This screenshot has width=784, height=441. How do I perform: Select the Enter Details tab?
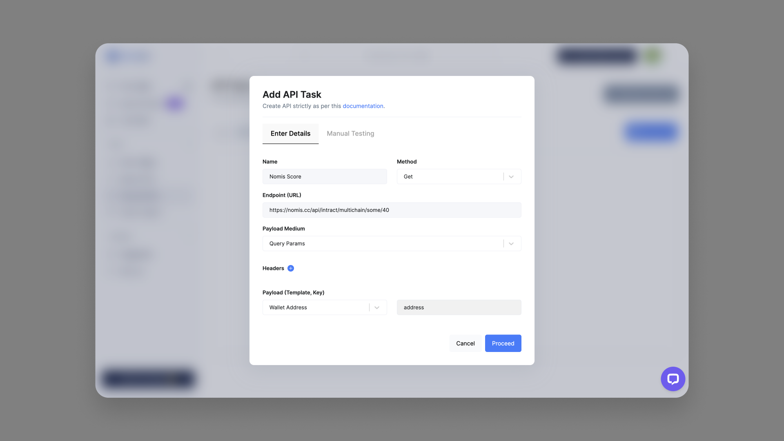(x=291, y=134)
